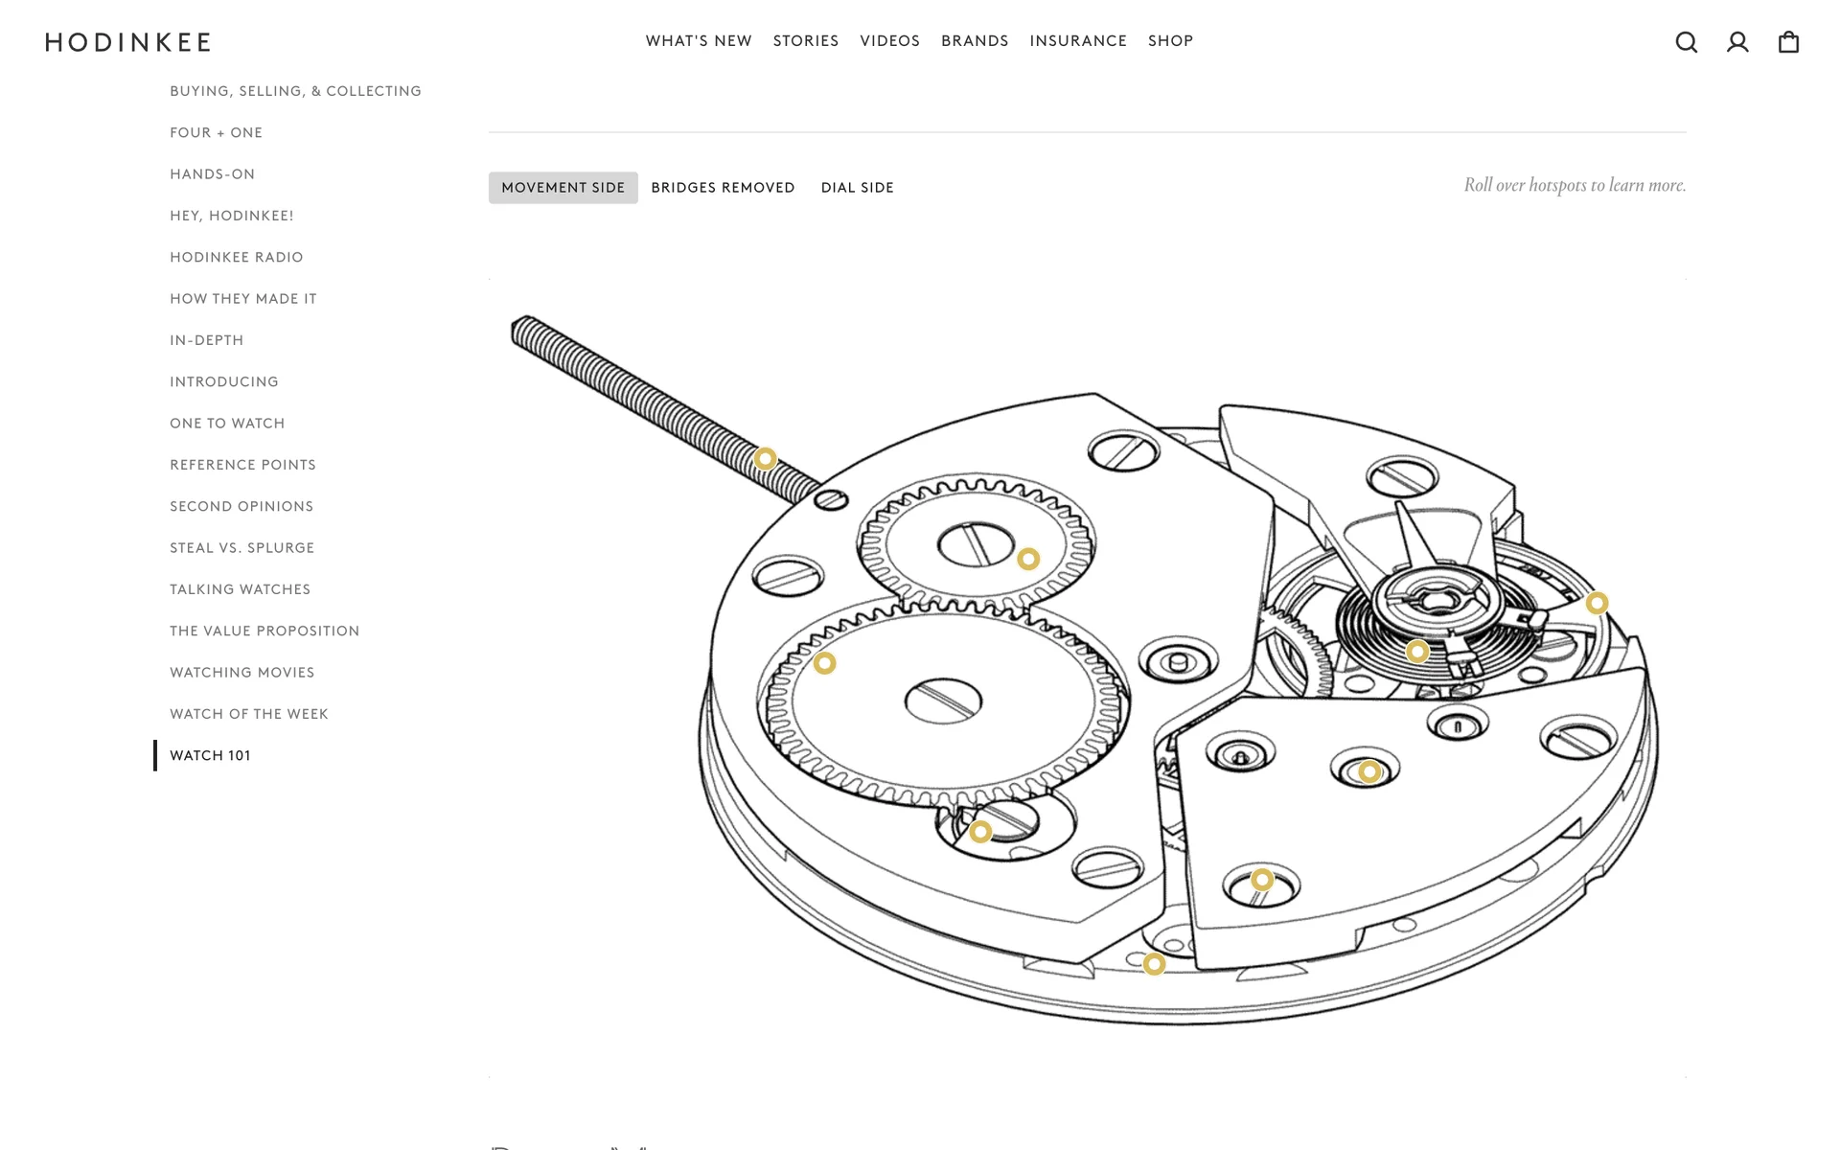This screenshot has height=1150, width=1840.
Task: Open Reference Points sidebar link
Action: point(242,465)
